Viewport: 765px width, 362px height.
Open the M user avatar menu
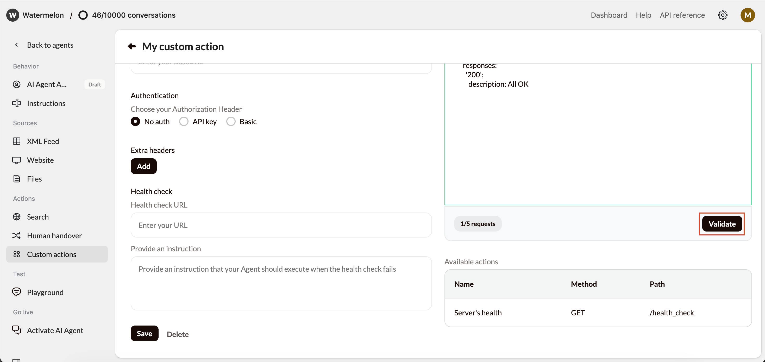pos(748,15)
